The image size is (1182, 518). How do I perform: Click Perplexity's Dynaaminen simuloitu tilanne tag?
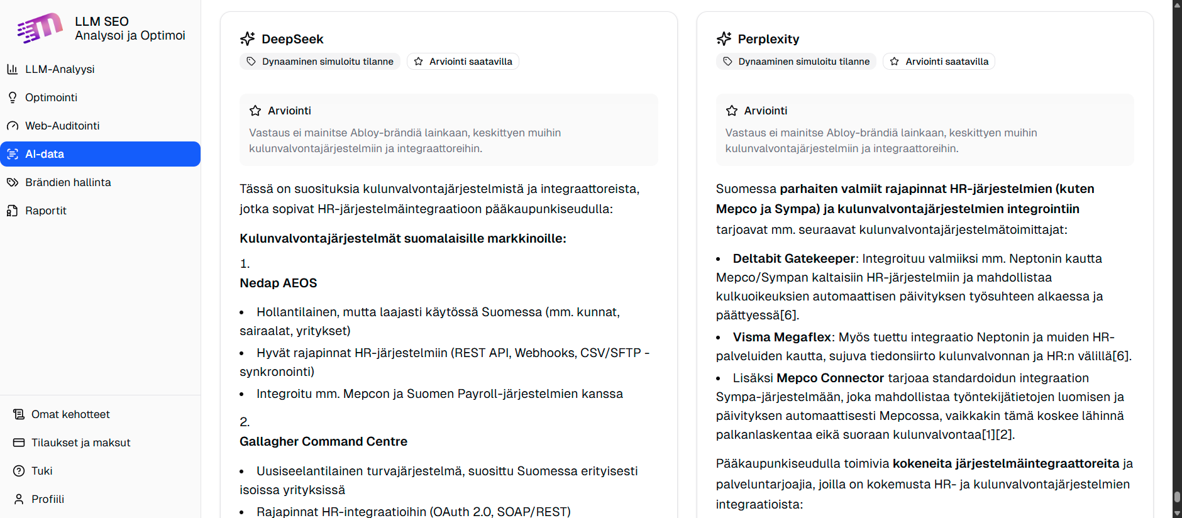tap(796, 62)
